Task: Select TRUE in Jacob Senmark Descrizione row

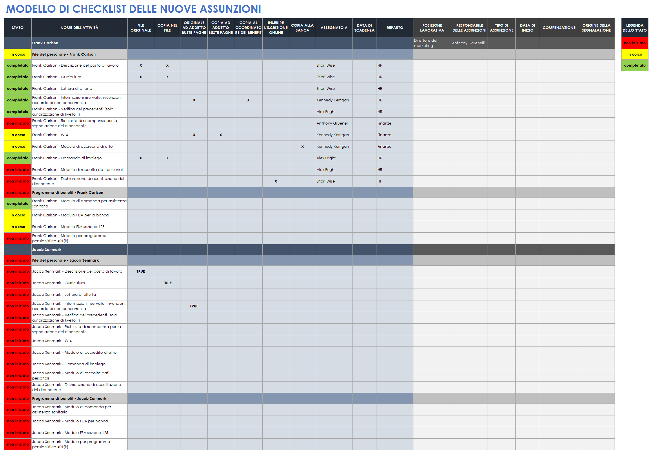Action: [x=141, y=271]
